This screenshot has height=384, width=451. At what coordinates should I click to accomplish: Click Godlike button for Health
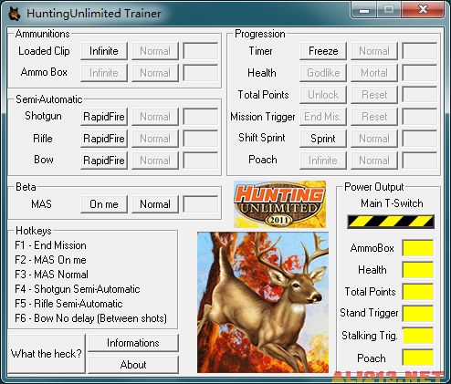323,73
